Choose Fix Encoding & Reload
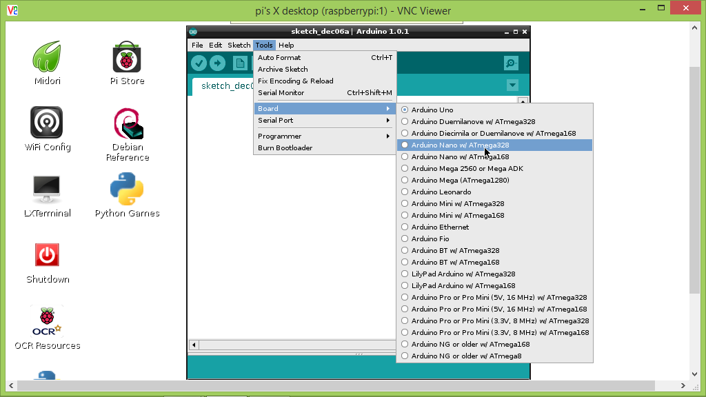Viewport: 706px width, 397px height. [x=325, y=81]
